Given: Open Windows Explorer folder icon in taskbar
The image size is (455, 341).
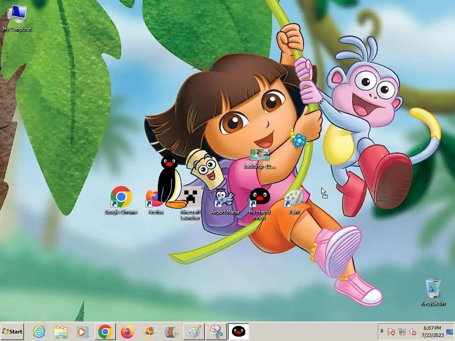Looking at the screenshot, I should pyautogui.click(x=61, y=331).
